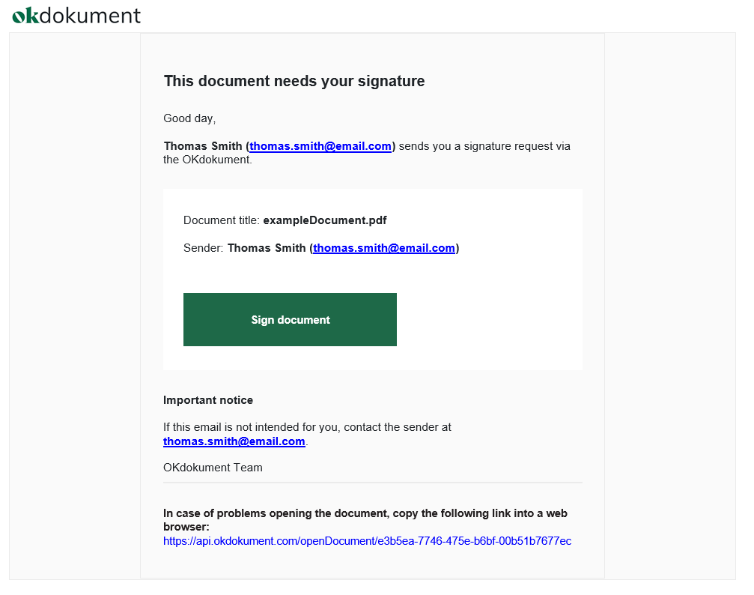Click the bold 'Thomas Smith' name in greeting
Viewport: 754px width, 595px height.
tap(203, 146)
